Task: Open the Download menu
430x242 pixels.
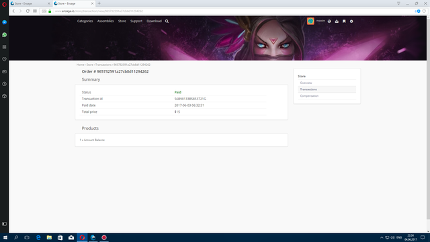Action: [154, 21]
